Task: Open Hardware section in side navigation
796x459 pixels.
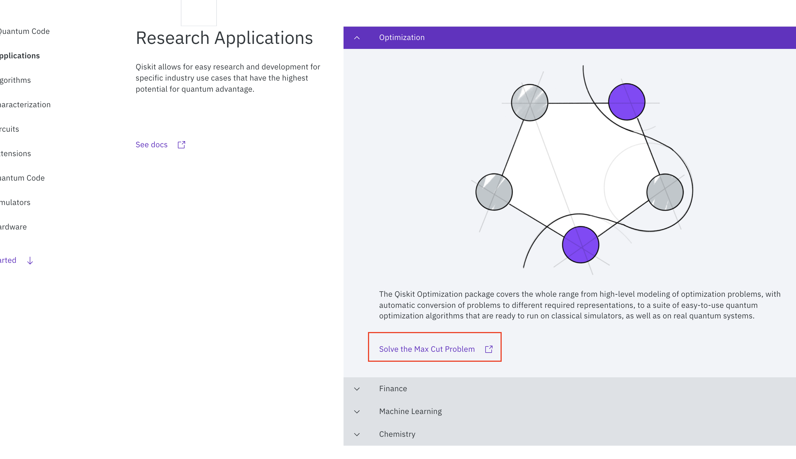Action: click(x=13, y=227)
